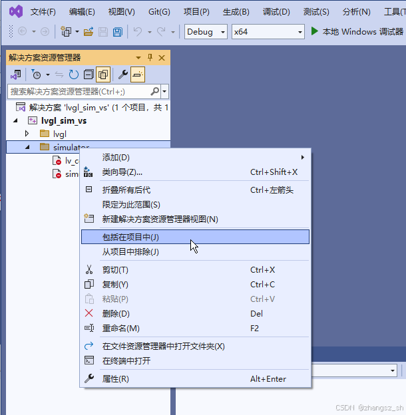
Task: Open the new project dropdown arrow
Action: pos(77,32)
